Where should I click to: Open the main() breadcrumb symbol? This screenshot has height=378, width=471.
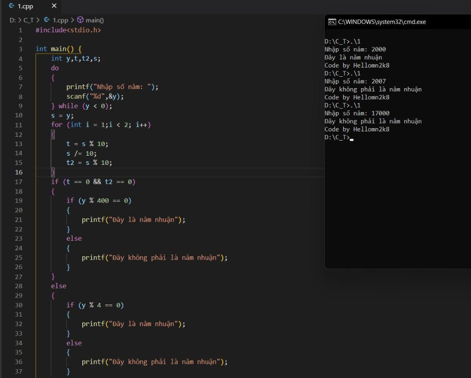(x=95, y=20)
